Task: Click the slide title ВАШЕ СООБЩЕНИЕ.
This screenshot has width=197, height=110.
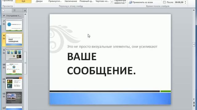Action: 101,64
